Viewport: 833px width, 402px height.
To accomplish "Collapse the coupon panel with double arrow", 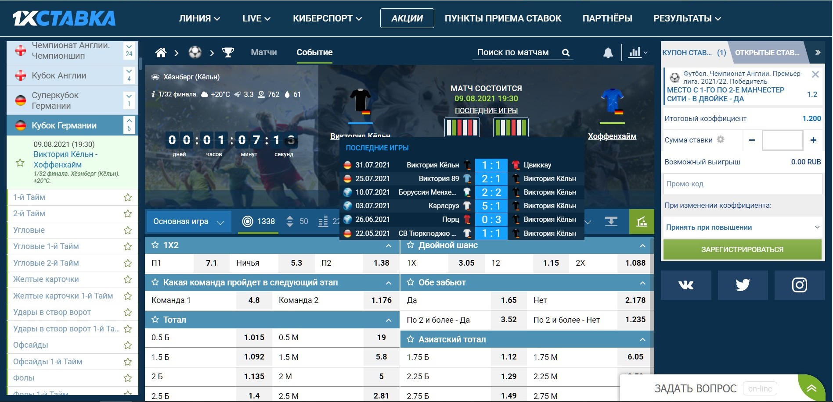I will pyautogui.click(x=818, y=53).
